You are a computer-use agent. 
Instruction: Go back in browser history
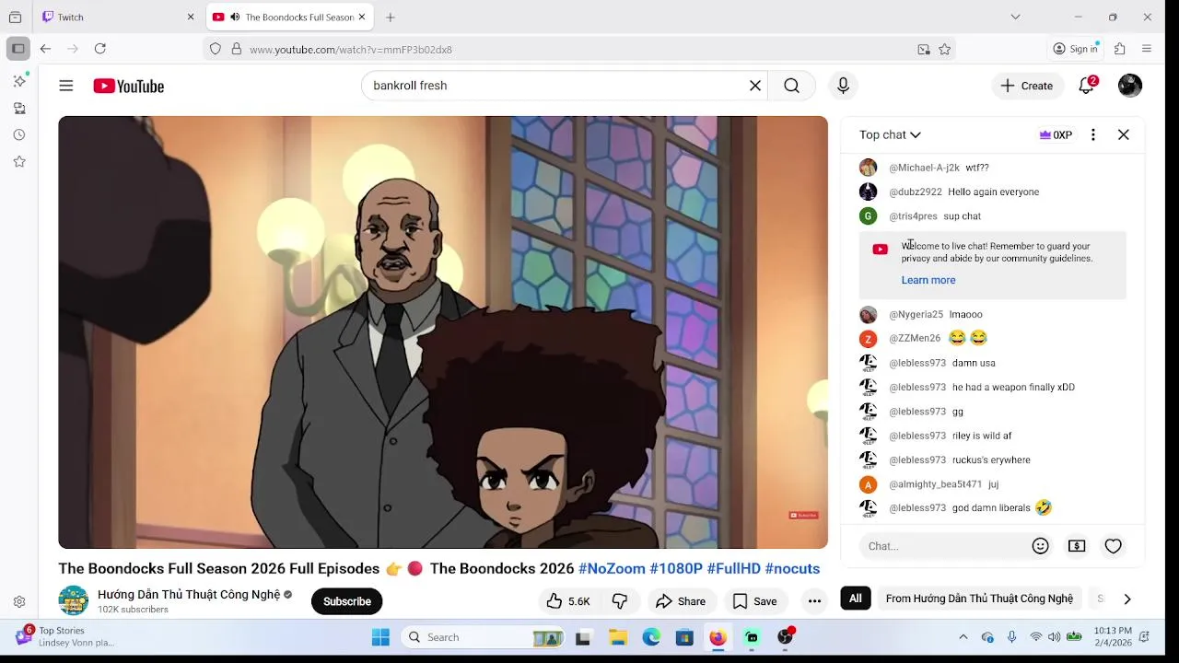[45, 49]
